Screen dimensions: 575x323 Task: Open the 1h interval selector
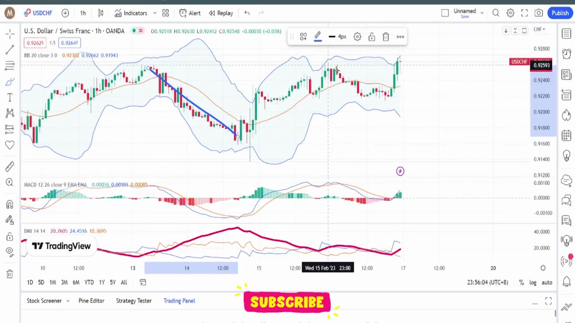tap(83, 13)
